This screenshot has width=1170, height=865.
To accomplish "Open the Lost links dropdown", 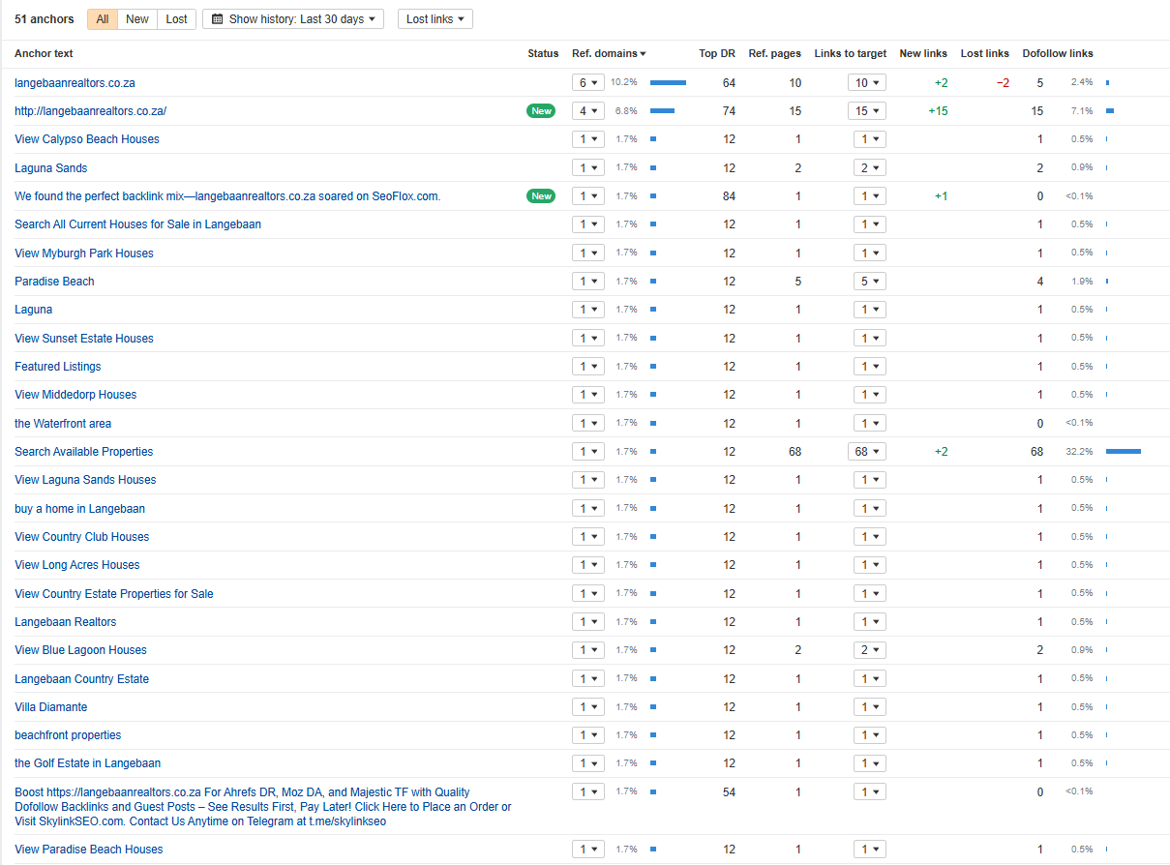I will pos(435,19).
